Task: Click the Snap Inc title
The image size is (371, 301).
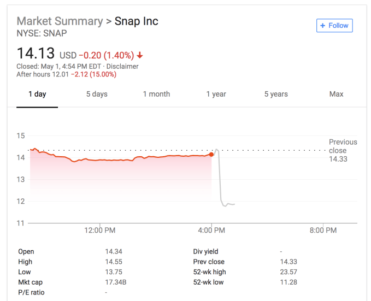Action: point(136,21)
